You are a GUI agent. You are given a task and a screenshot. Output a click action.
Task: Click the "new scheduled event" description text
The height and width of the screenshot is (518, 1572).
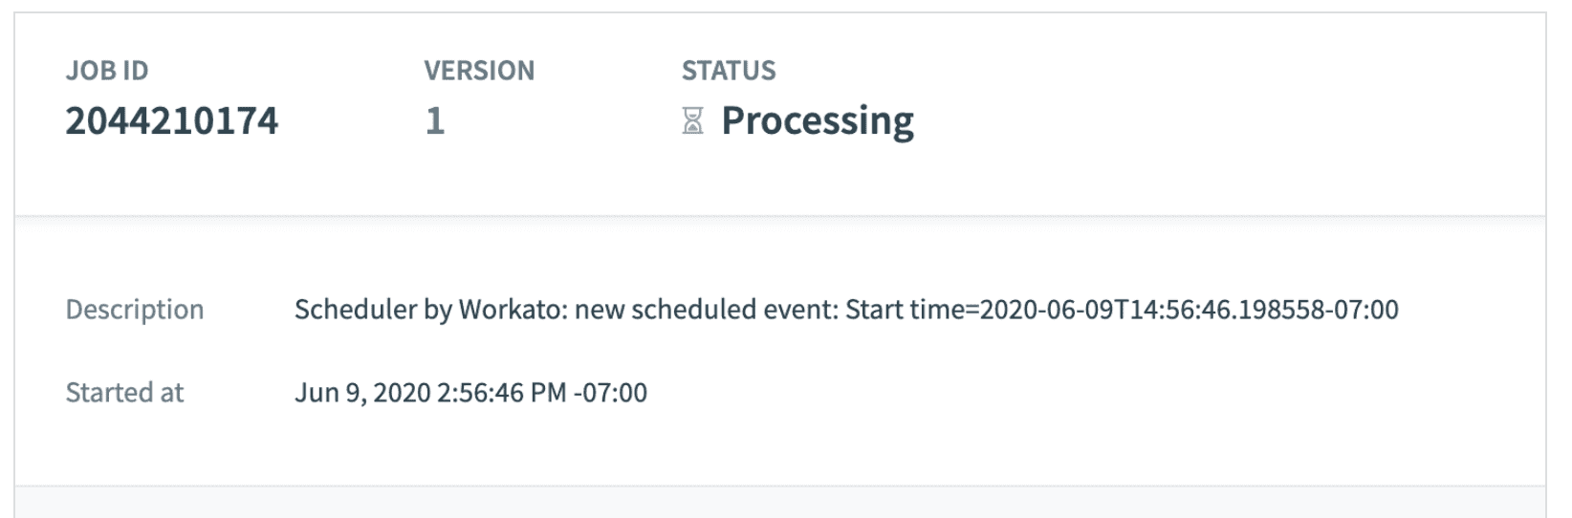705,310
